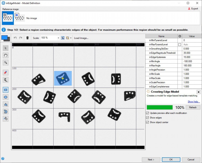Open the Scale percentage dropdown
Screen dimensions: 202x163
click(x=58, y=38)
